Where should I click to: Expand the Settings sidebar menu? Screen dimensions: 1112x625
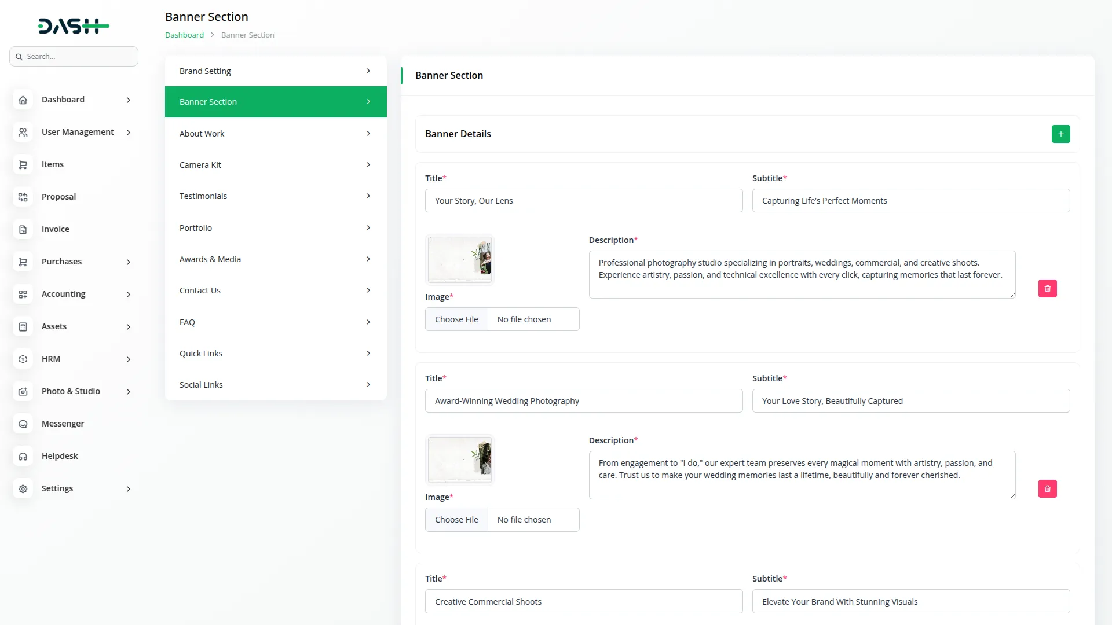tap(128, 489)
